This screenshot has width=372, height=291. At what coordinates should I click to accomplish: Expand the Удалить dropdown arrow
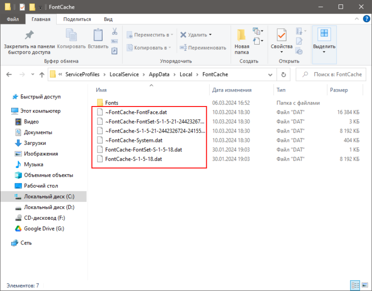point(211,35)
